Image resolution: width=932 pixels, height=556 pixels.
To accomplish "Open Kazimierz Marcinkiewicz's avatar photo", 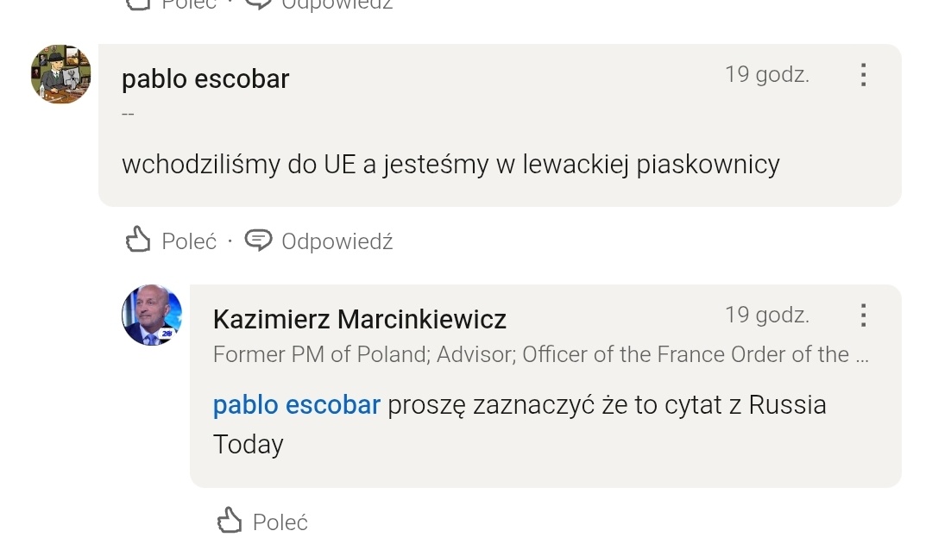I will 152,315.
